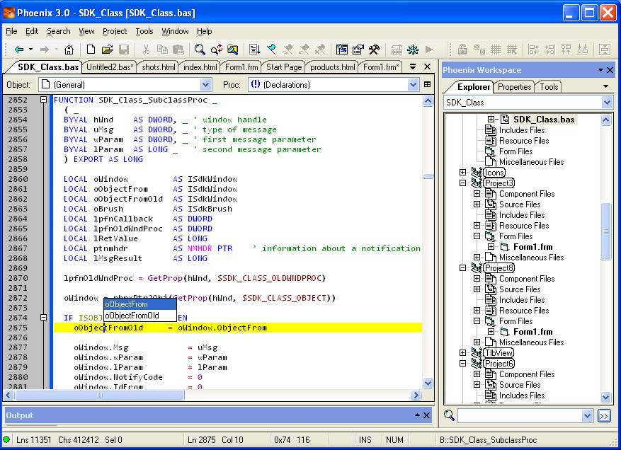Open the back-history dropdown arrow
The width and height of the screenshot is (621, 450).
coord(30,50)
